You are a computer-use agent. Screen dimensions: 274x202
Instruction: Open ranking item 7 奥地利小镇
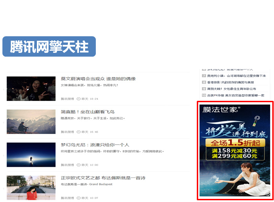236,76
